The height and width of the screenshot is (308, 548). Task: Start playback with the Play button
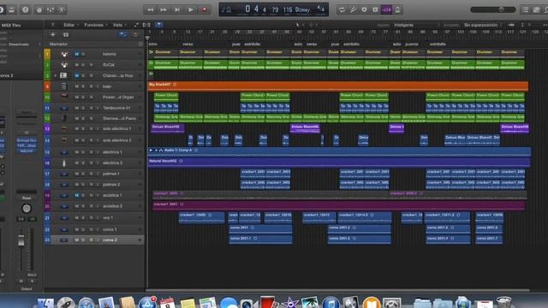pos(190,9)
